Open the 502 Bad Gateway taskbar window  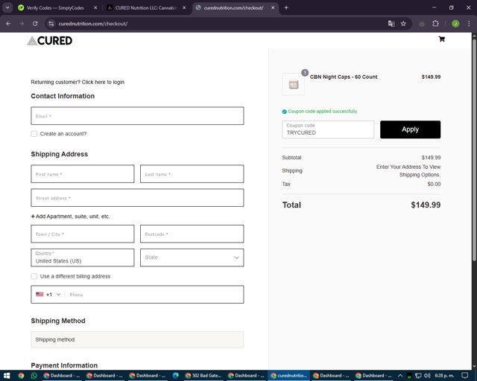[203, 376]
